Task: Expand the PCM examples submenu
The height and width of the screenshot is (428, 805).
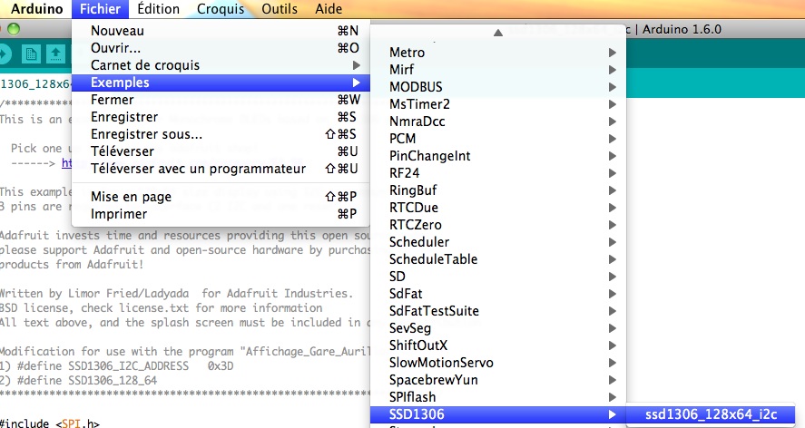Action: [498, 139]
